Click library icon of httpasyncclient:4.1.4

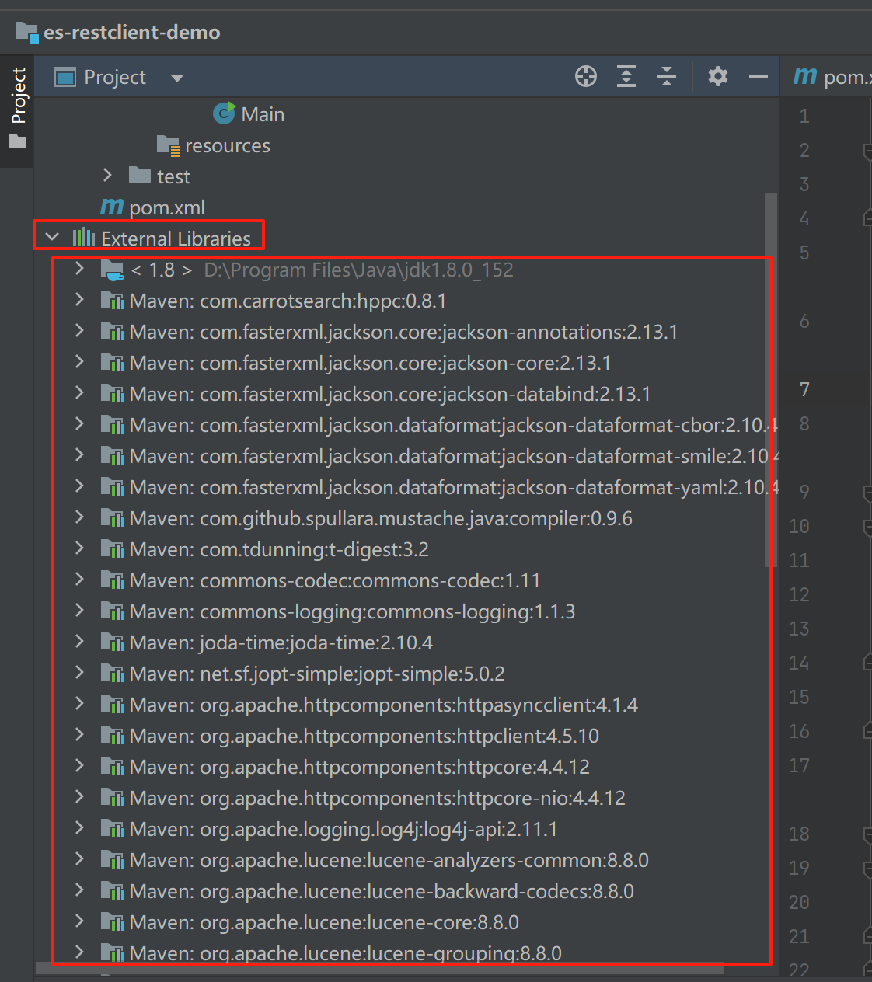click(x=113, y=705)
